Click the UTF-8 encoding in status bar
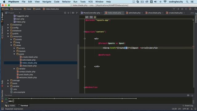Viewport: 197px width, 111px height. point(186,109)
